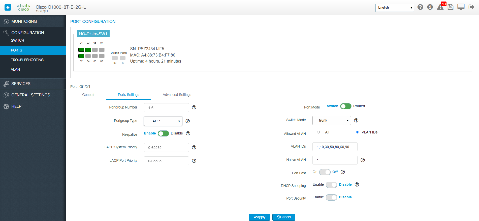The height and width of the screenshot is (221, 479).
Task: Select port 06 on the switch diagram
Action: pyautogui.click(x=95, y=56)
